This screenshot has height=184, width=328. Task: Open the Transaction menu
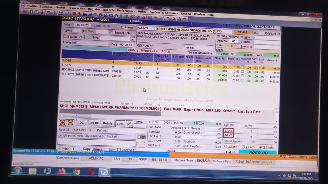(77, 8)
